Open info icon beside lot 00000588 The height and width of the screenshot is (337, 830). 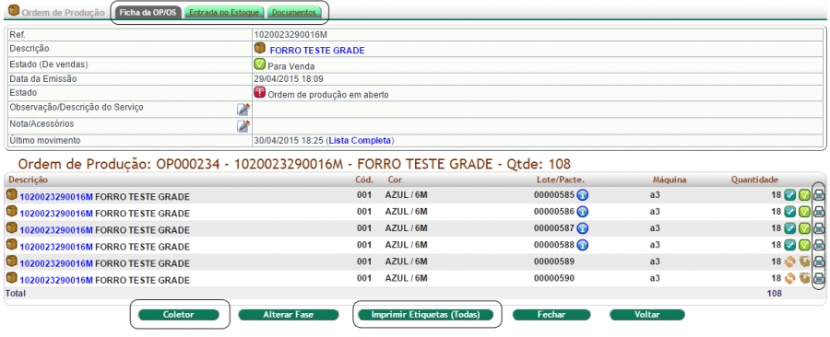point(582,245)
